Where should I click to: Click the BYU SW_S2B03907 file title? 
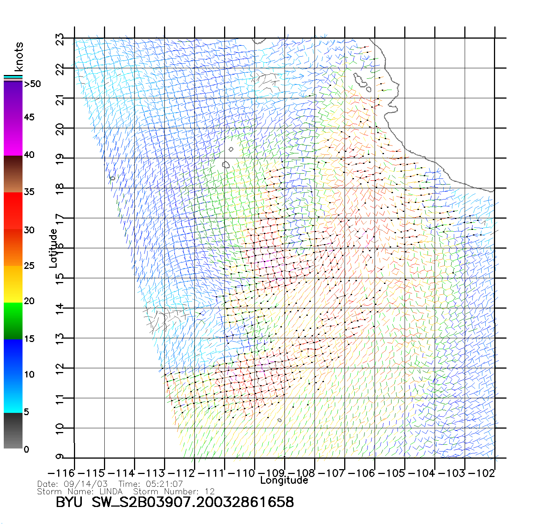click(175, 502)
